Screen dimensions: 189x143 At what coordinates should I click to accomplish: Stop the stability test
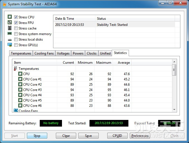click(37, 136)
